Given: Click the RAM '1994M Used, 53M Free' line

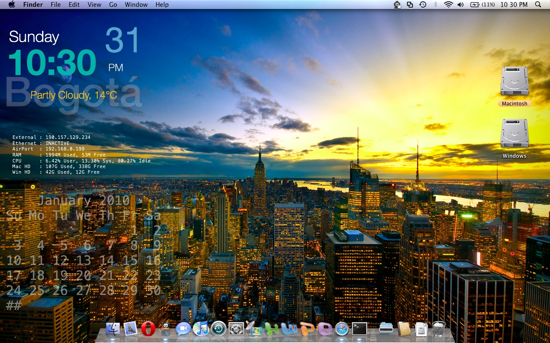Looking at the screenshot, I should point(59,155).
